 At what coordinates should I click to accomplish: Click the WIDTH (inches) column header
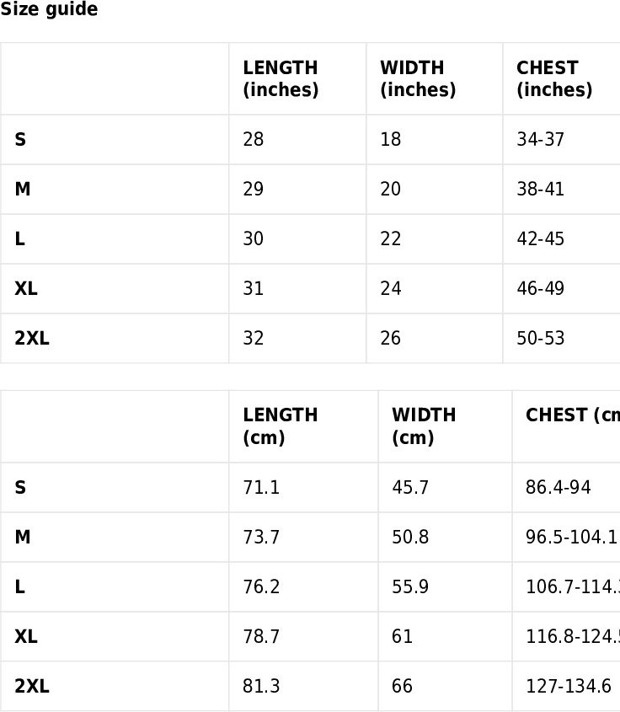pos(418,78)
